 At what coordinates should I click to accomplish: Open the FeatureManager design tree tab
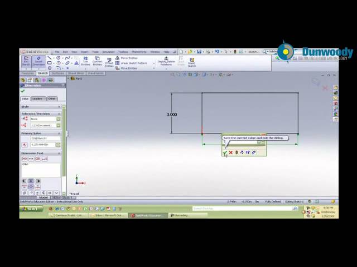pos(23,80)
